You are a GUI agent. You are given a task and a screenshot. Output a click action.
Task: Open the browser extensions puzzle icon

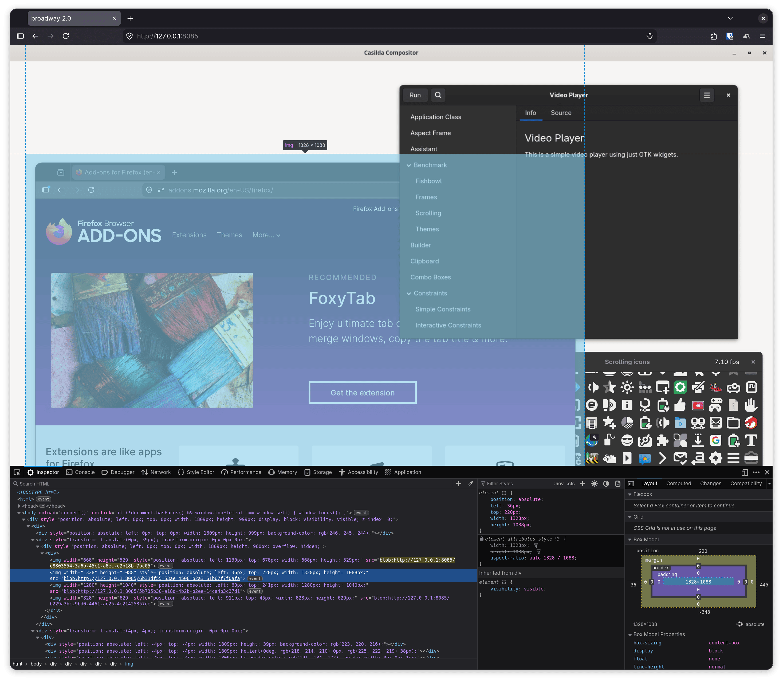click(714, 36)
